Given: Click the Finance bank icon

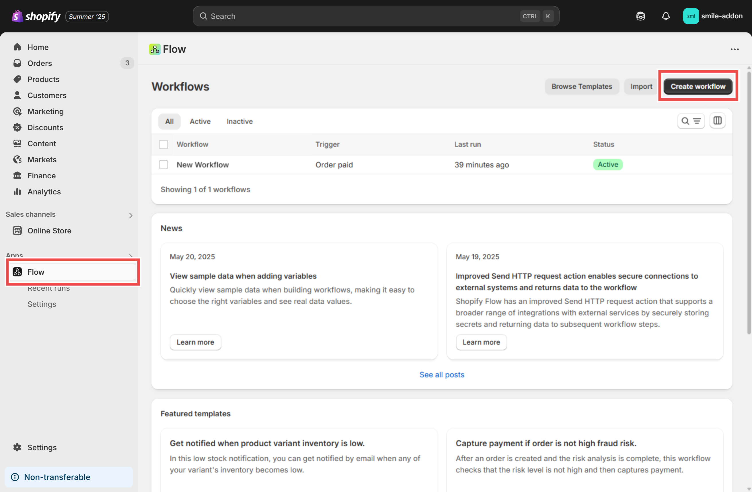Looking at the screenshot, I should tap(17, 175).
